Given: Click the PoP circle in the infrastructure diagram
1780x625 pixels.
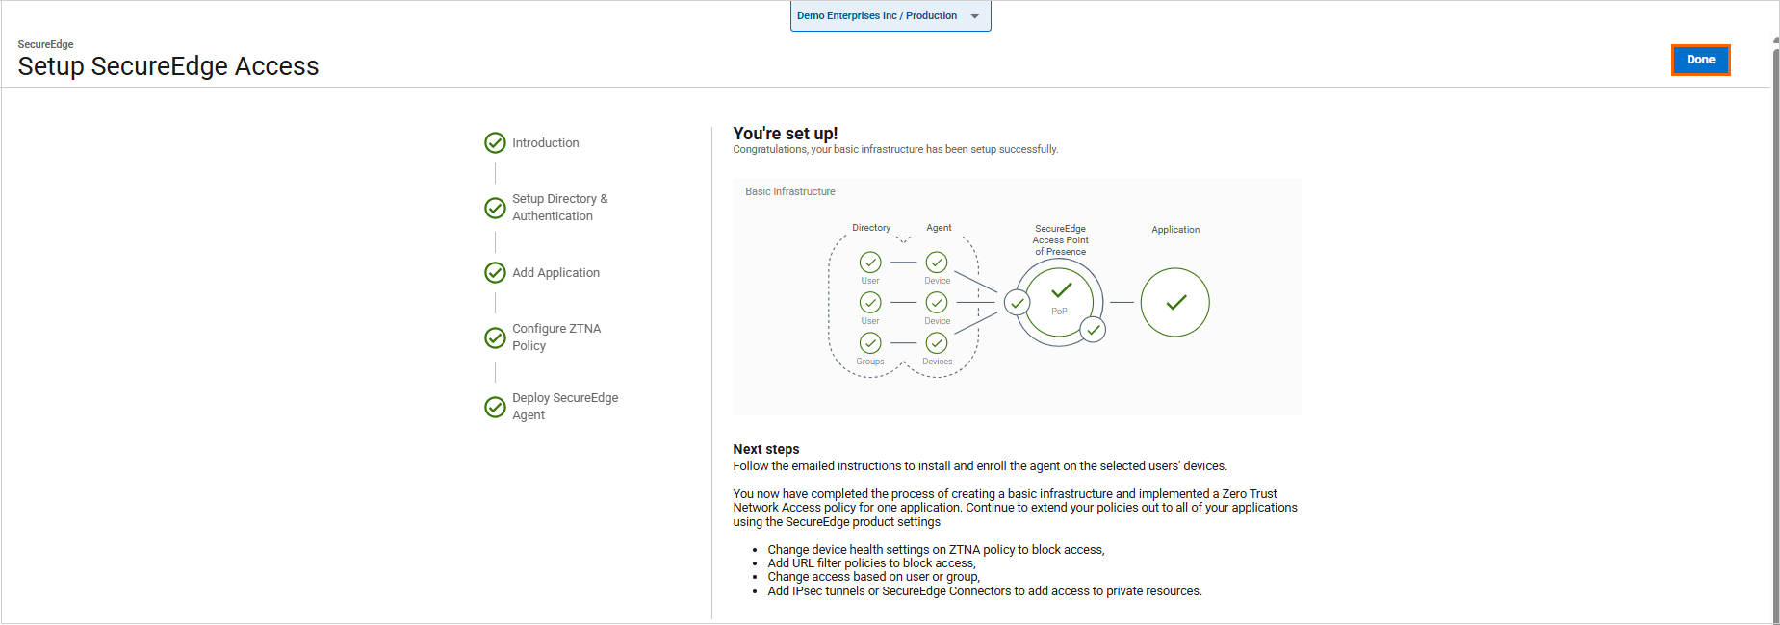Looking at the screenshot, I should 1059,302.
